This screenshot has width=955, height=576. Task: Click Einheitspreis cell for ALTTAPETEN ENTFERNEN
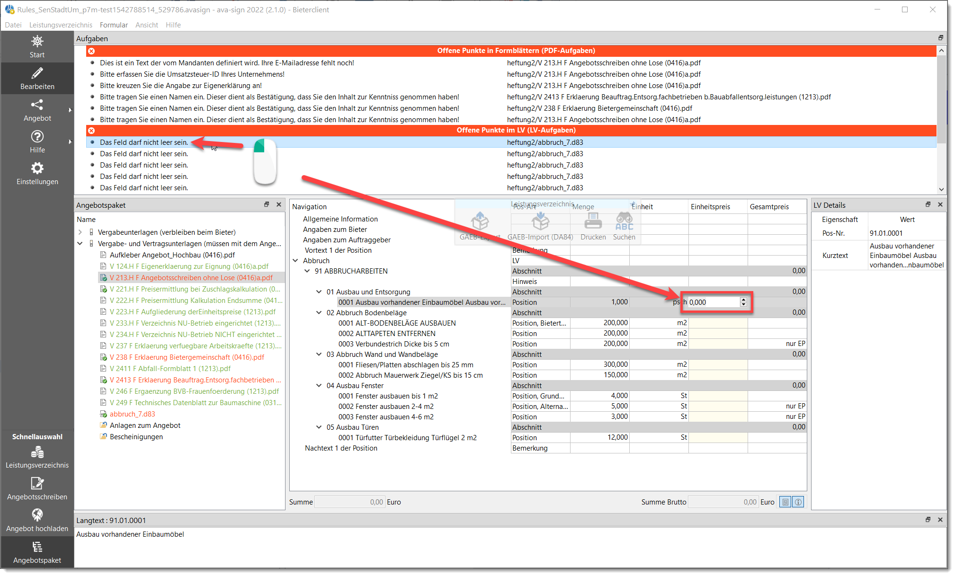pos(718,334)
